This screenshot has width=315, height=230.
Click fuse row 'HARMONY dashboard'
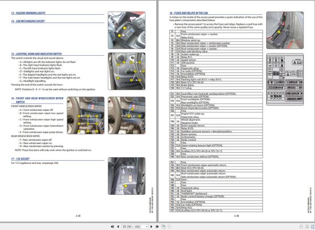[216, 194]
